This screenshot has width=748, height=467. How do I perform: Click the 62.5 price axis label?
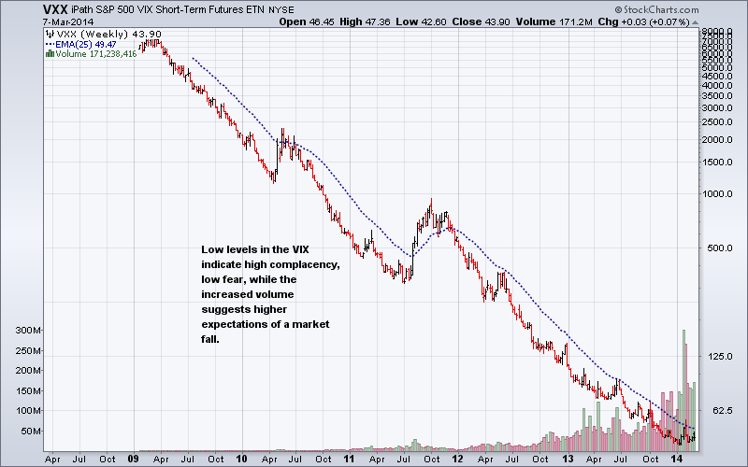coord(723,411)
